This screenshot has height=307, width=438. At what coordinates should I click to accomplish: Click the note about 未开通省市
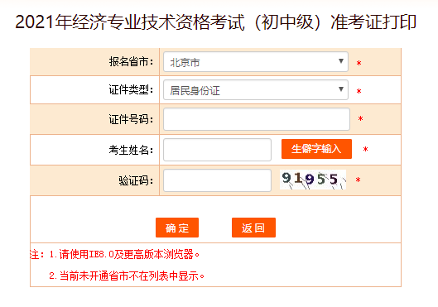(x=127, y=276)
